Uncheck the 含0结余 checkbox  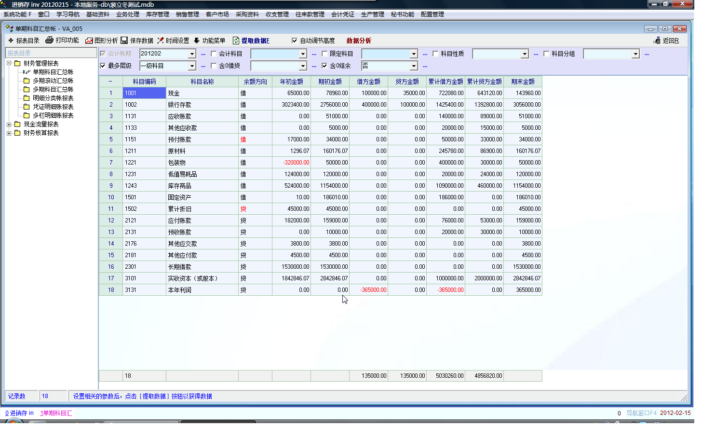(324, 66)
